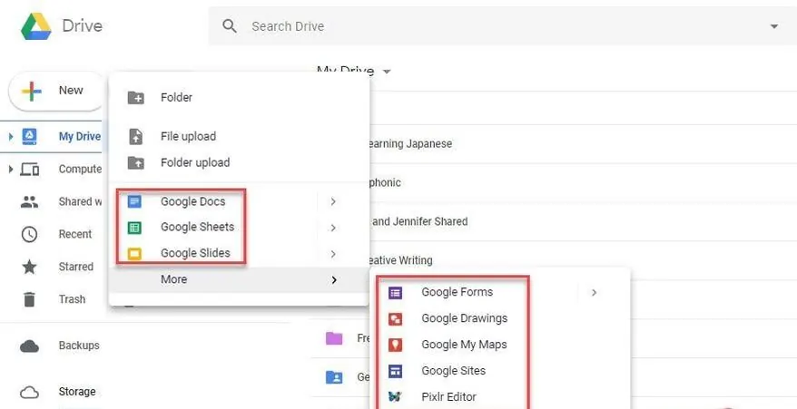The width and height of the screenshot is (797, 409).
Task: Open Starred from the sidebar
Action: click(x=75, y=267)
